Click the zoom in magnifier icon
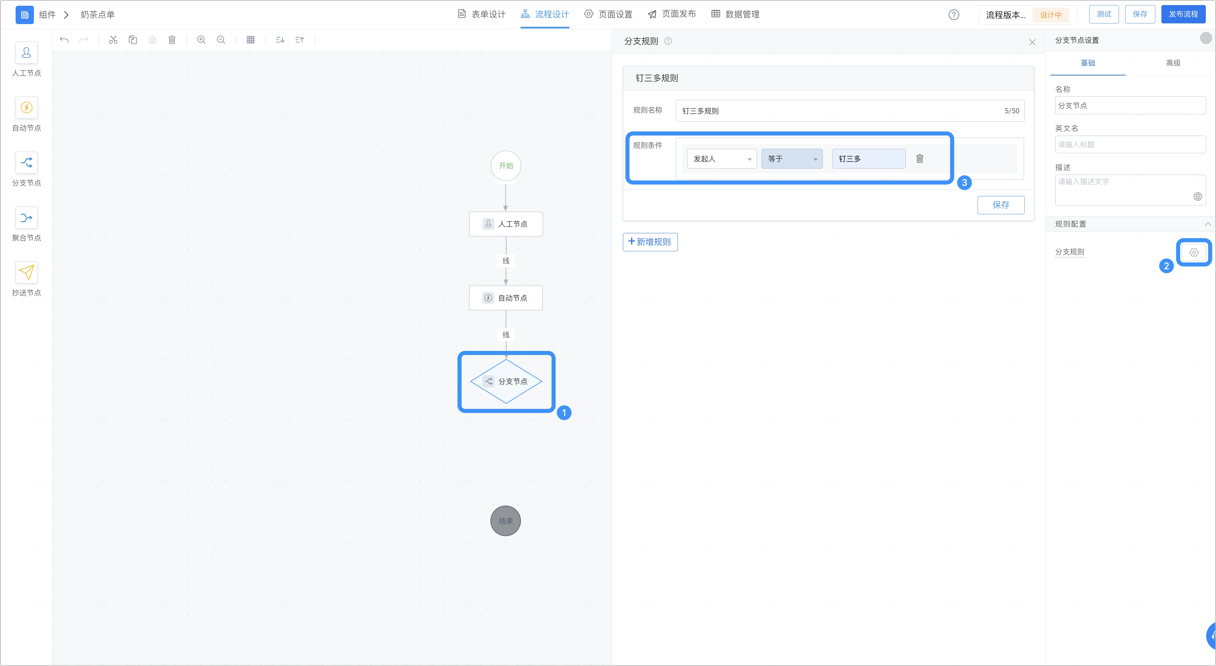 pyautogui.click(x=201, y=40)
